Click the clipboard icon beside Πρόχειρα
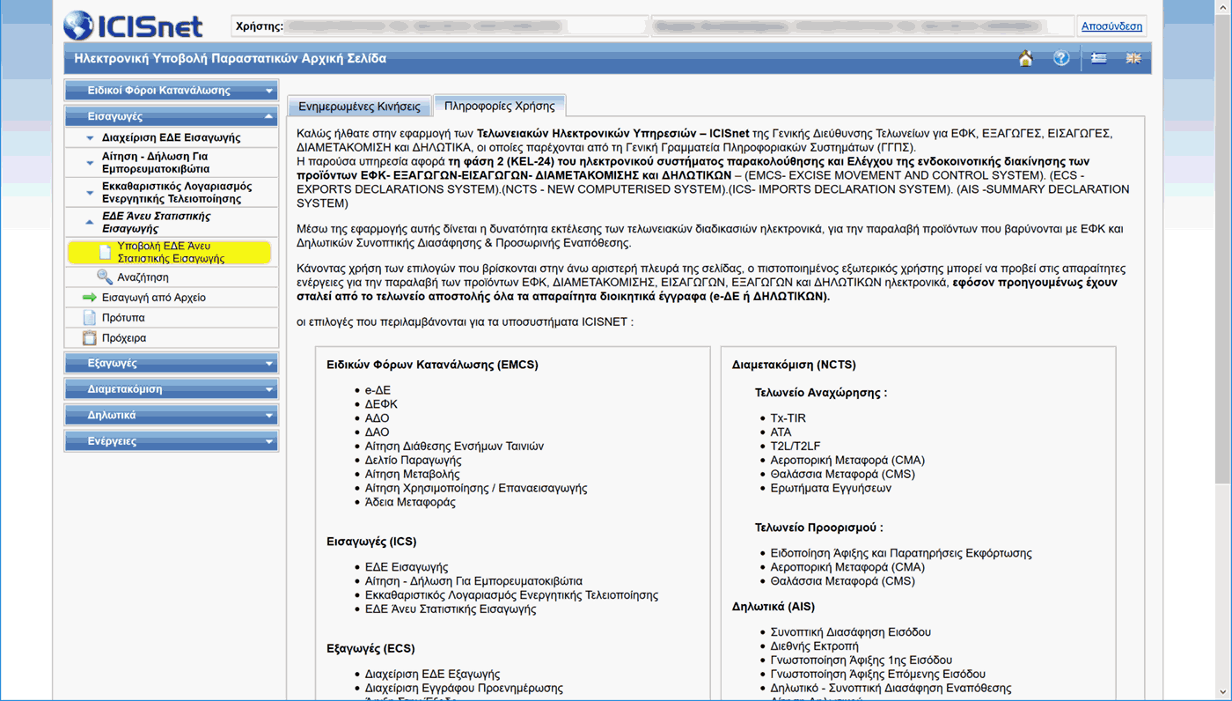The image size is (1232, 701). click(89, 338)
